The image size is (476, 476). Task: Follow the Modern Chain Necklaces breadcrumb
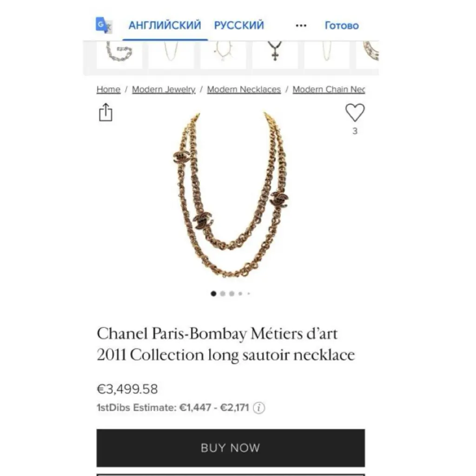click(329, 90)
